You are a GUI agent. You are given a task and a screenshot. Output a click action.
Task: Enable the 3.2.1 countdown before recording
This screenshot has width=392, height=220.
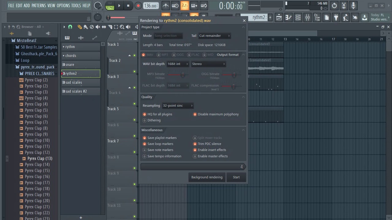(185, 5)
